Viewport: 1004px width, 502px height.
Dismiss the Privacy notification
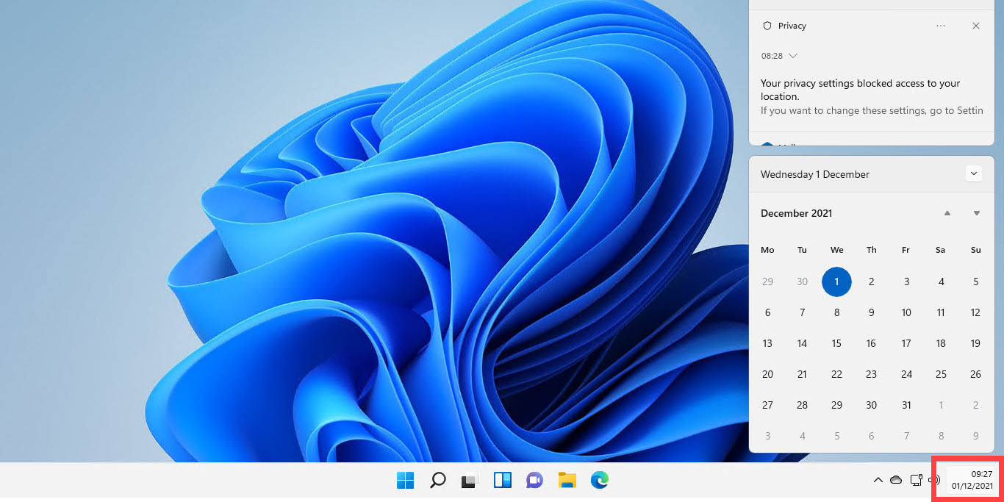tap(976, 25)
